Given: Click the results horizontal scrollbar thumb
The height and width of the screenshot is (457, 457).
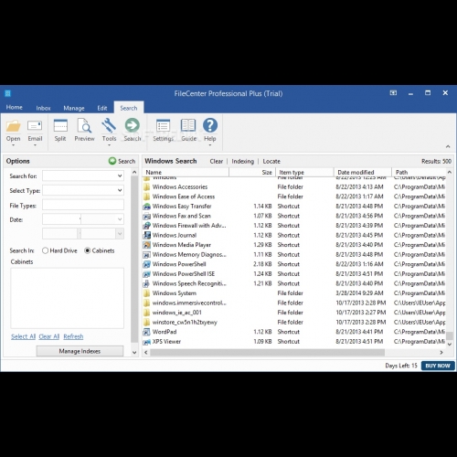Looking at the screenshot, I should click(267, 353).
